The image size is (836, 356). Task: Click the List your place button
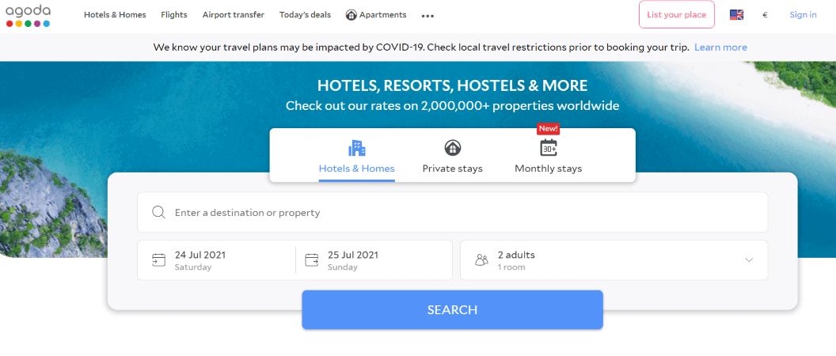pos(676,15)
